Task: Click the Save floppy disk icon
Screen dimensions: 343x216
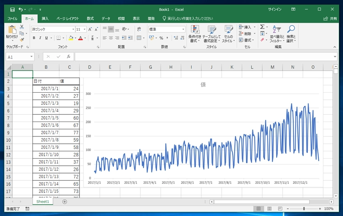Action: [12, 9]
